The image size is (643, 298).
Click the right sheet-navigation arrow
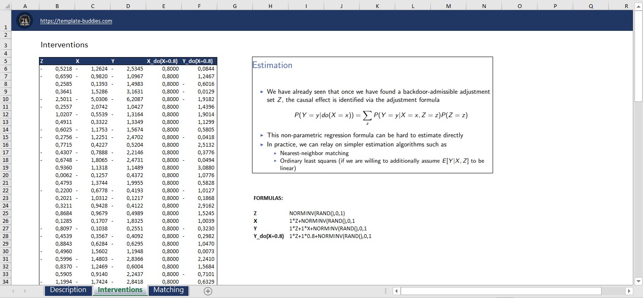click(x=26, y=291)
